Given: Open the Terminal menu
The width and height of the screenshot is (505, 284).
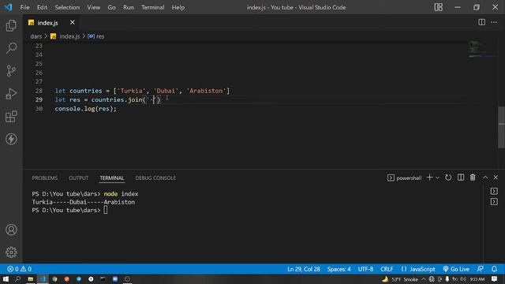Looking at the screenshot, I should pyautogui.click(x=152, y=7).
